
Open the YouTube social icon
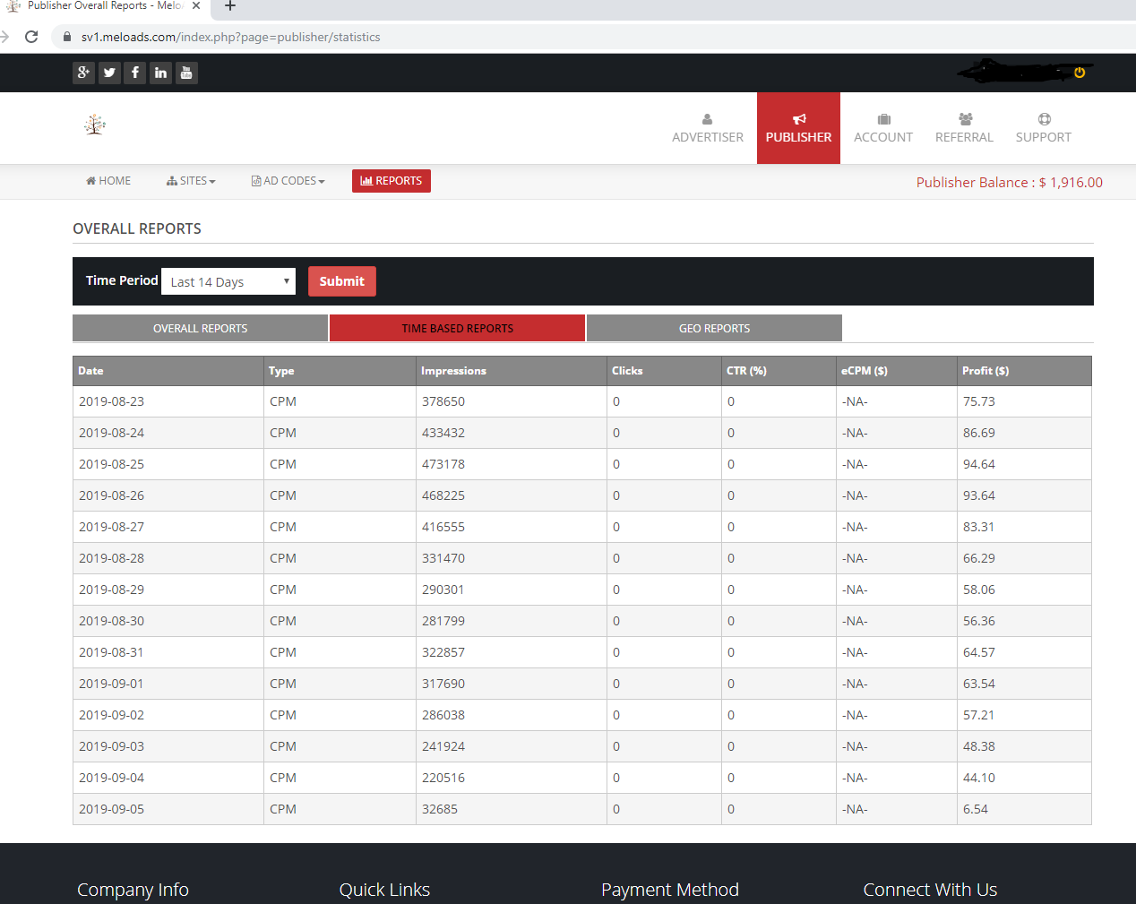click(186, 73)
